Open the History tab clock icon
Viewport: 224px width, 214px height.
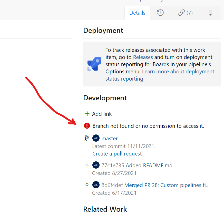160,13
